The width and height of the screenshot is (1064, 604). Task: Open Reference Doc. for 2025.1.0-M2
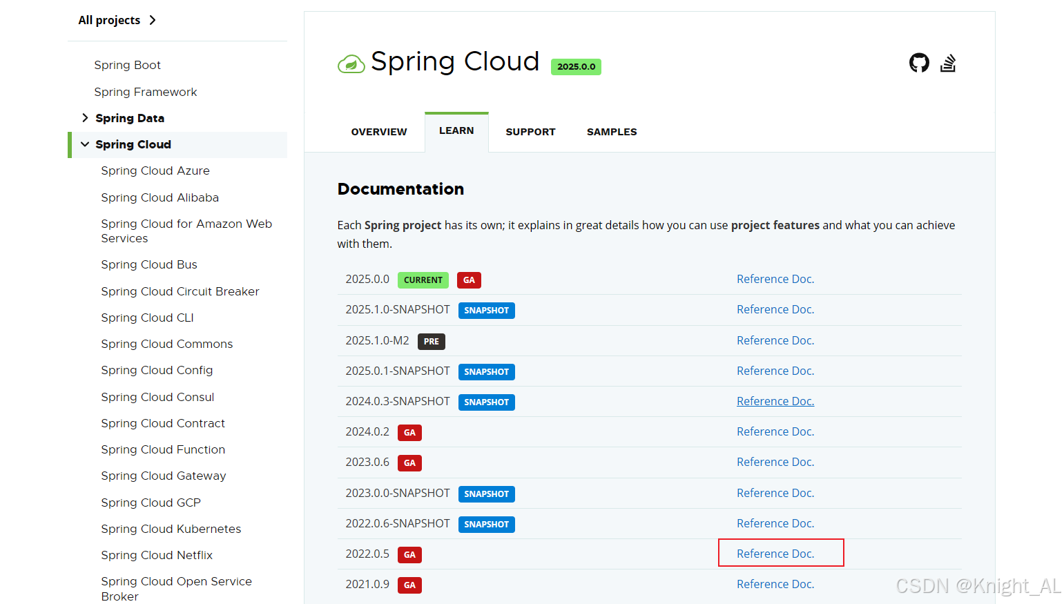pyautogui.click(x=775, y=340)
